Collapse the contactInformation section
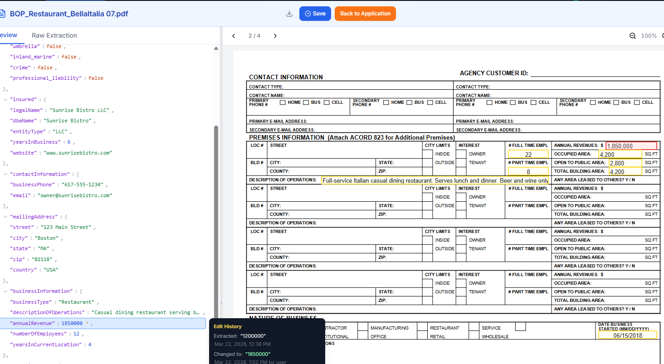This screenshot has height=364, width=664. click(x=5, y=174)
